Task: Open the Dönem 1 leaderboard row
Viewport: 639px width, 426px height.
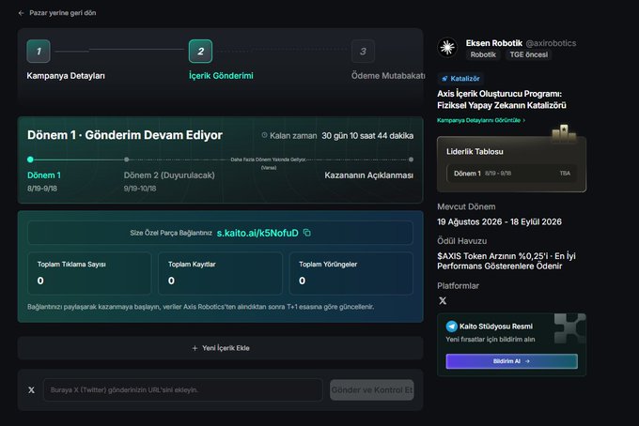Action: coord(511,174)
